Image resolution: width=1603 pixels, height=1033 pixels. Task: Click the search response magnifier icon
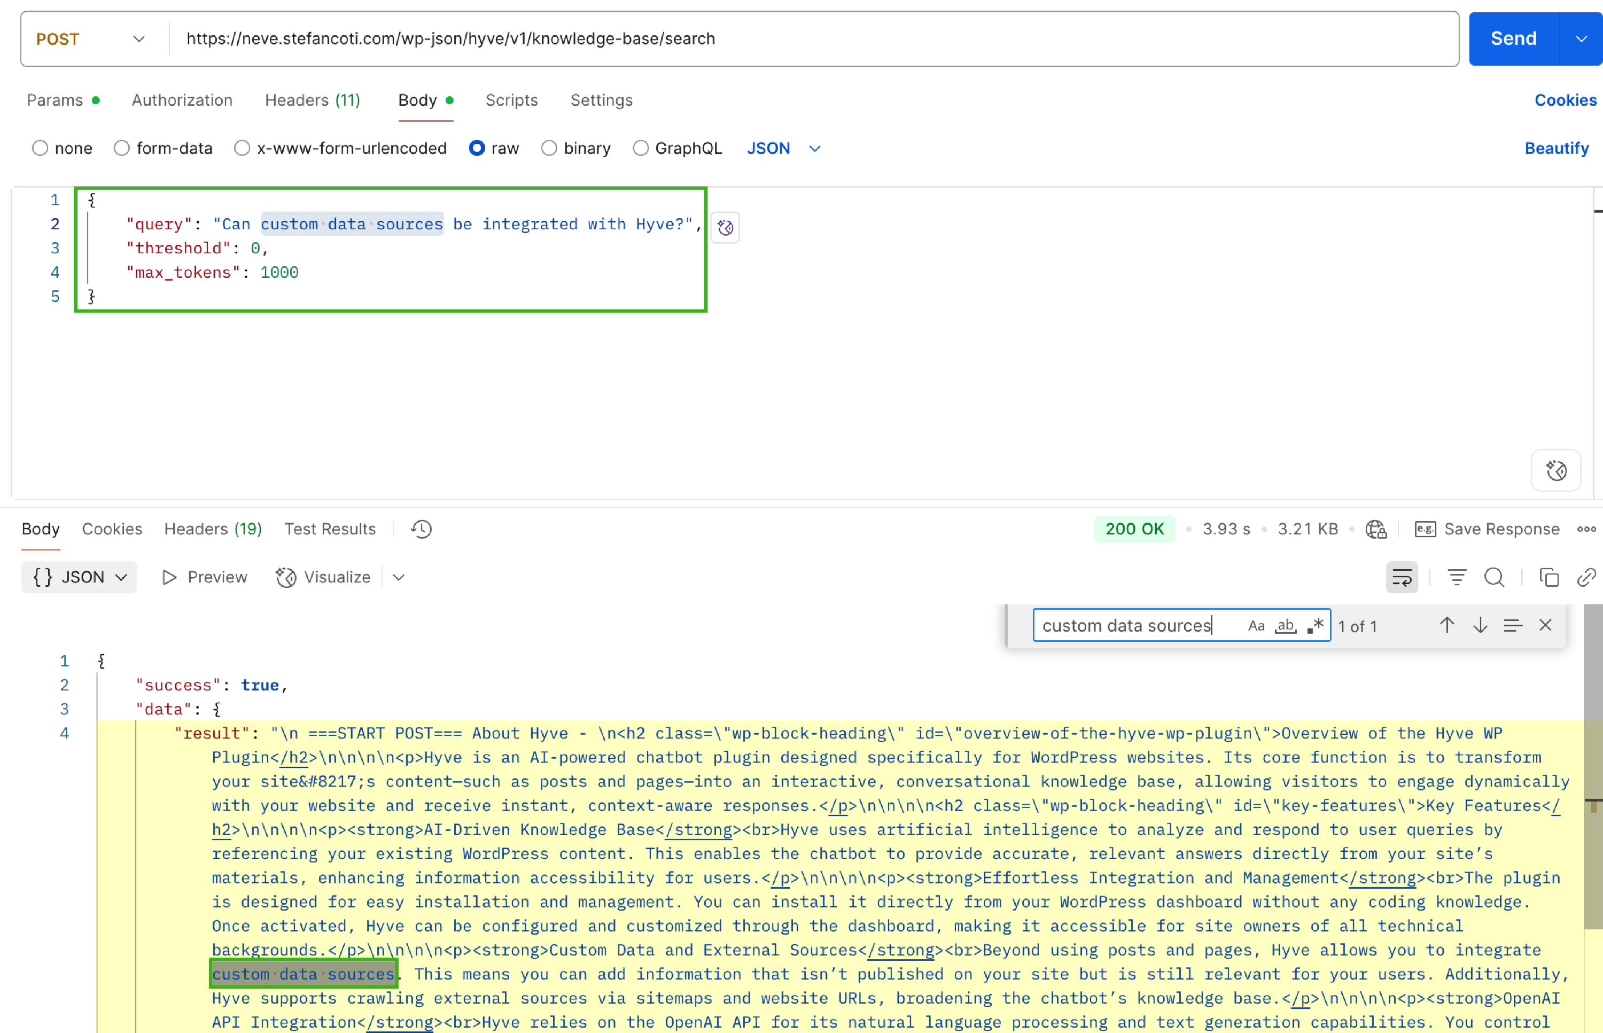(1493, 578)
